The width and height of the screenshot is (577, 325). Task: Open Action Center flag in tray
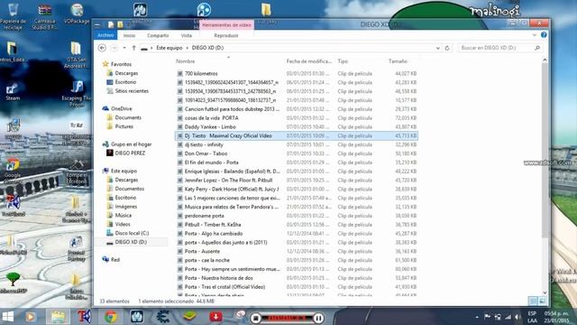coord(487,317)
